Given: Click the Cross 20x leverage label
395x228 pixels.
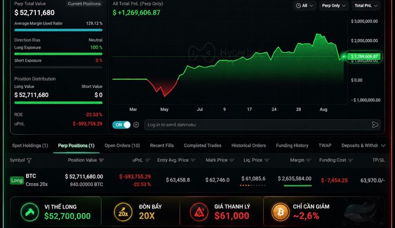Looking at the screenshot, I should tap(37, 184).
